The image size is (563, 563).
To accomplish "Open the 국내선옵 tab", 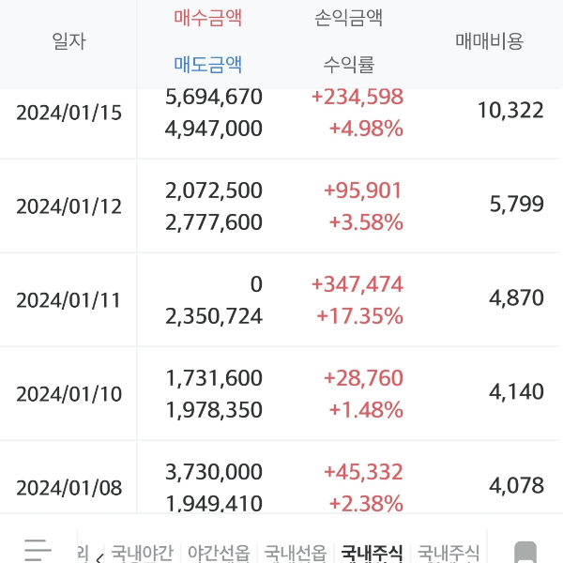I will 296,553.
